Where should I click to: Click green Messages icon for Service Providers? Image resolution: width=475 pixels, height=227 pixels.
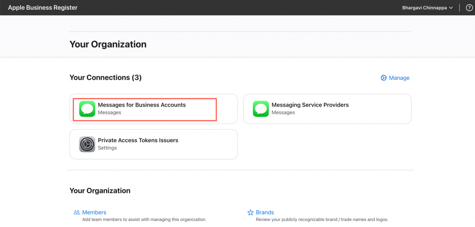point(261,109)
